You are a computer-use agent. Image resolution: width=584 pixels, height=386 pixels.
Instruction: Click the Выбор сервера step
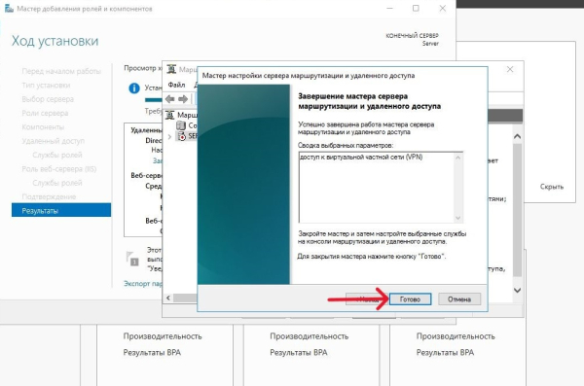click(x=48, y=99)
